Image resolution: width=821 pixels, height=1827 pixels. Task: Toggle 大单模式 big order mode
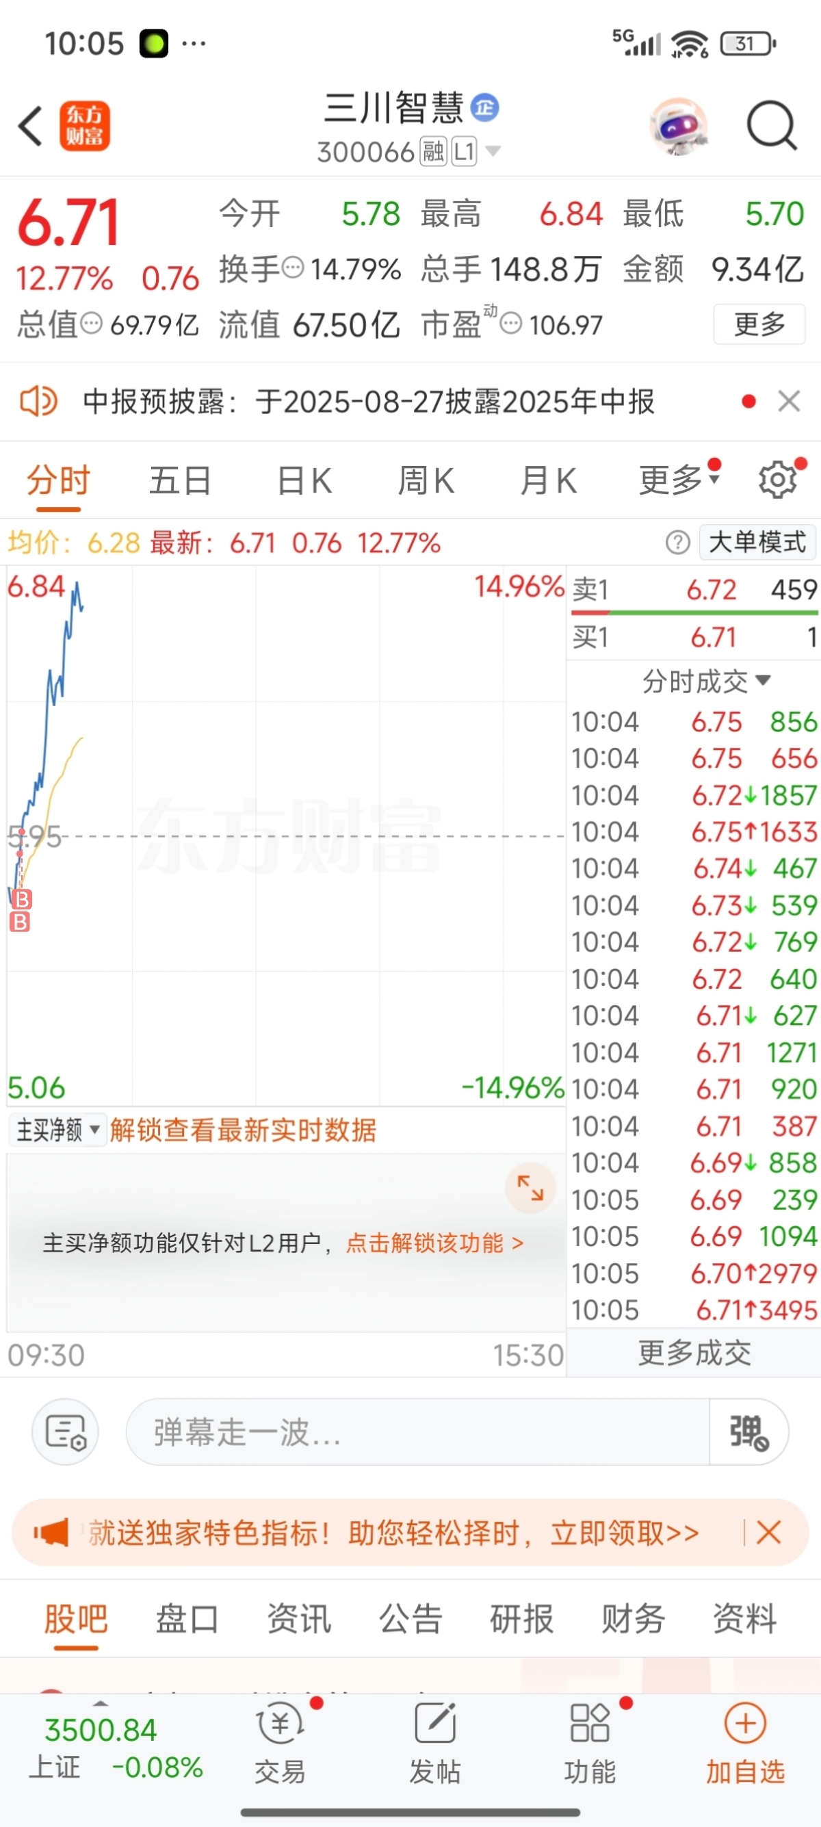click(757, 543)
